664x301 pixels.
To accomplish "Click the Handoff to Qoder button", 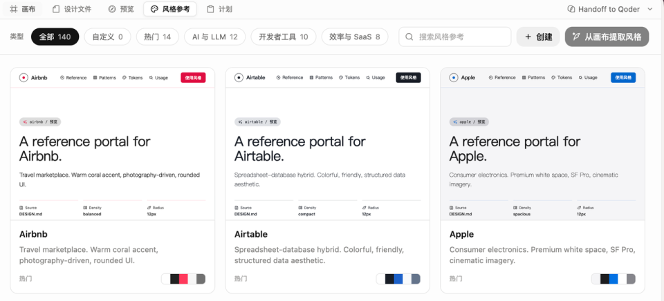I will pyautogui.click(x=603, y=9).
